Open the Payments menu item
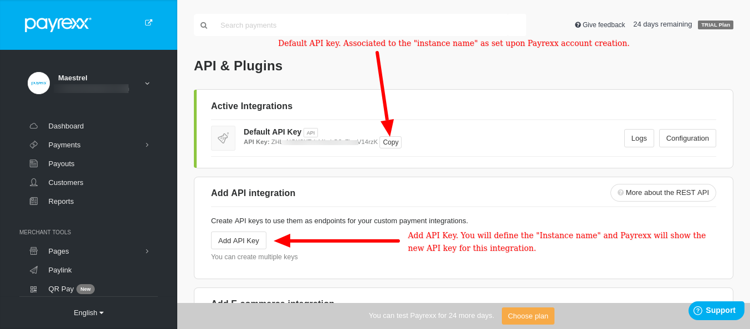Image resolution: width=750 pixels, height=329 pixels. (64, 145)
